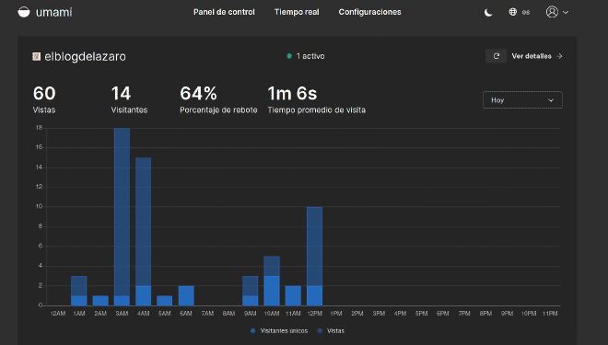Image resolution: width=608 pixels, height=345 pixels.
Task: Switch to the Tiempo real tab
Action: pyautogui.click(x=297, y=12)
